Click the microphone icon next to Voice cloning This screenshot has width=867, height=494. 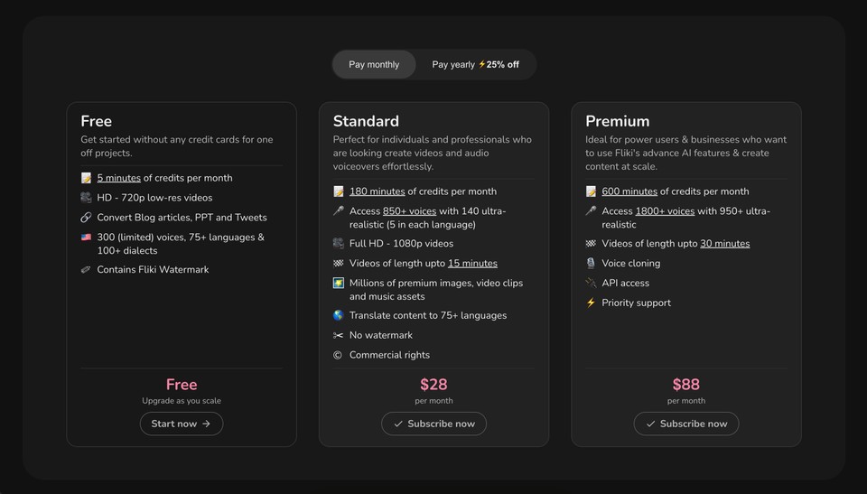pos(591,264)
